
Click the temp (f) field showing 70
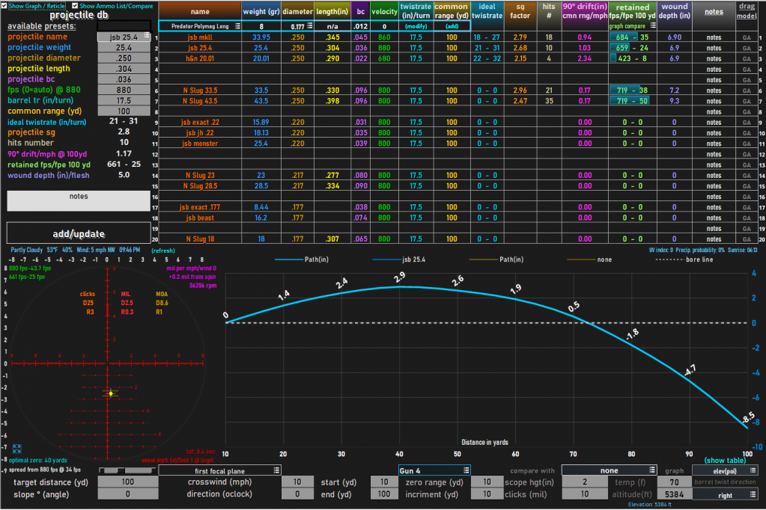674,482
